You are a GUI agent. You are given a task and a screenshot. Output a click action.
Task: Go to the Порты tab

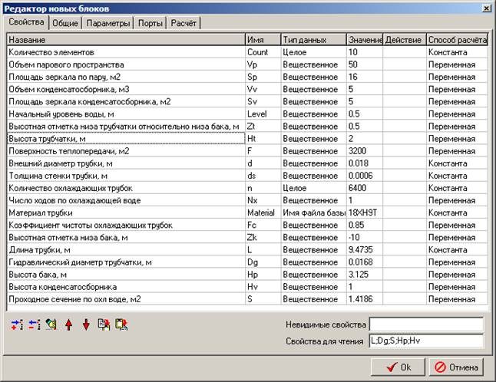[x=150, y=23]
